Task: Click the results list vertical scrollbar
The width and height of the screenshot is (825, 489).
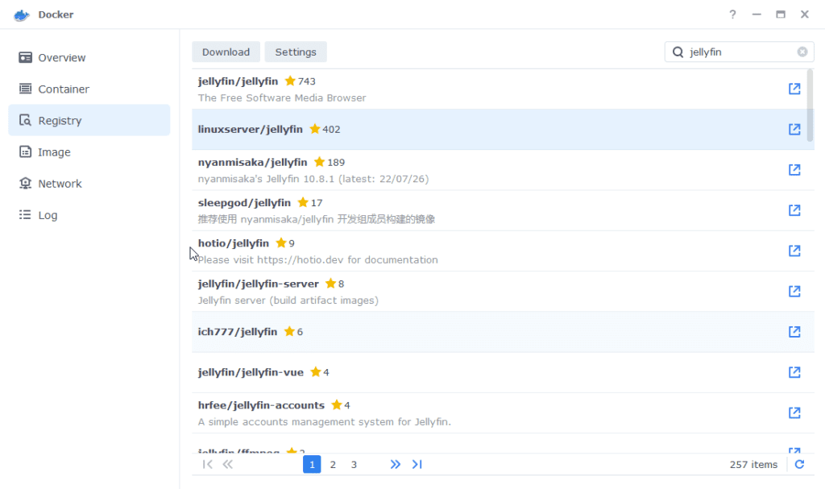Action: pyautogui.click(x=810, y=106)
